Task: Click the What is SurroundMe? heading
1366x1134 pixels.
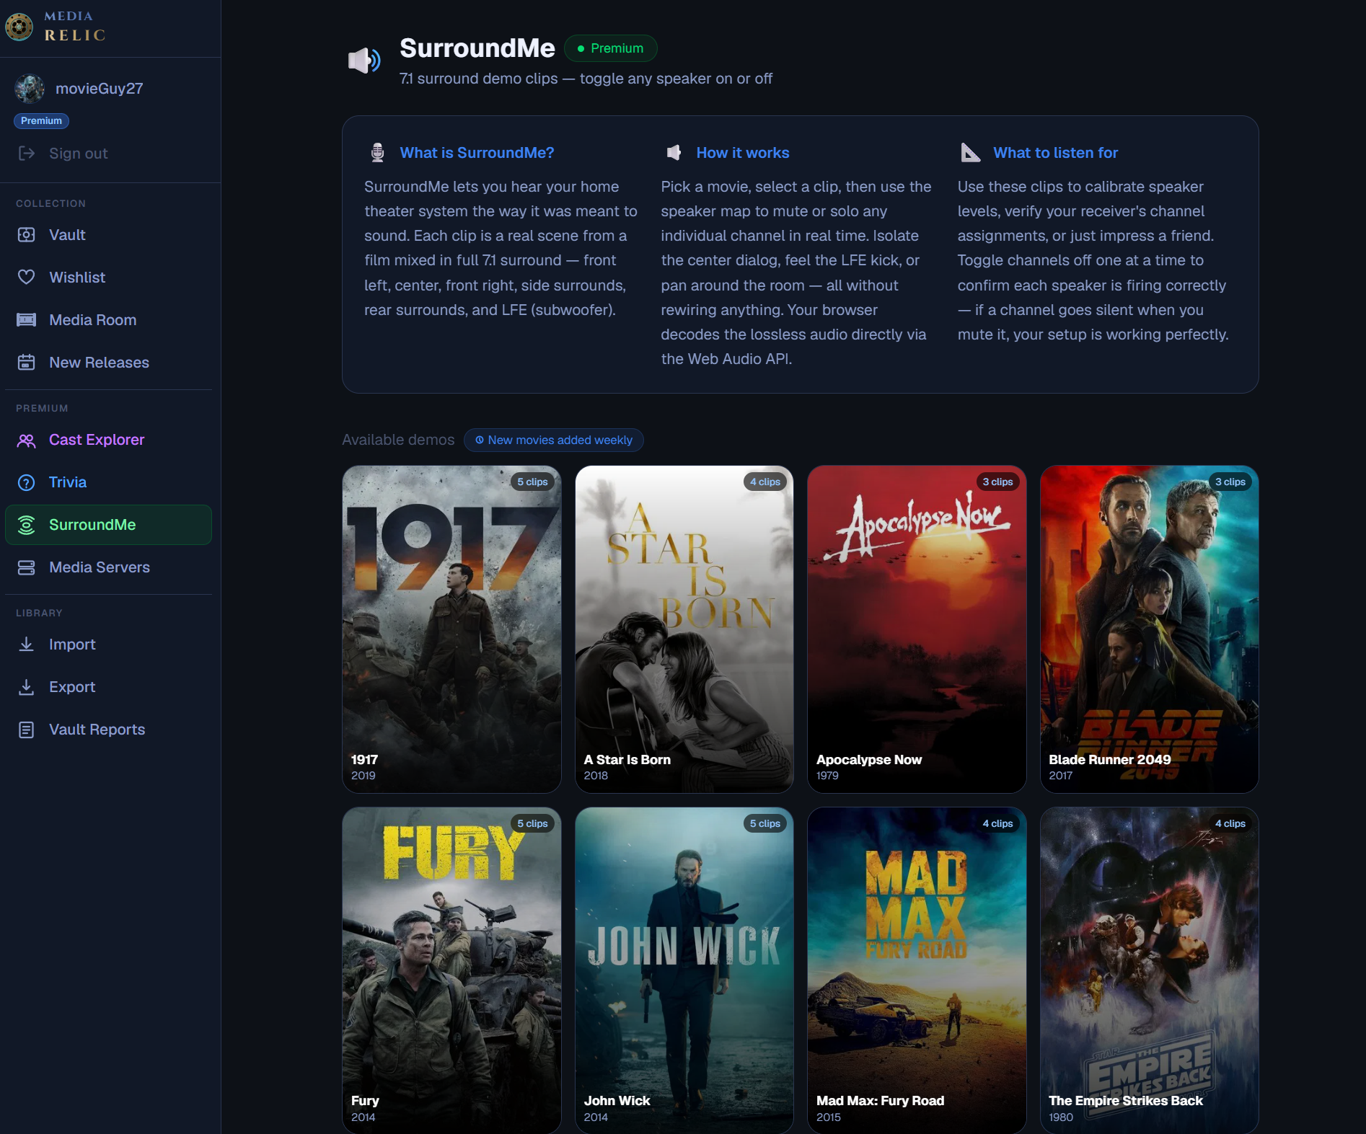Action: (x=477, y=153)
